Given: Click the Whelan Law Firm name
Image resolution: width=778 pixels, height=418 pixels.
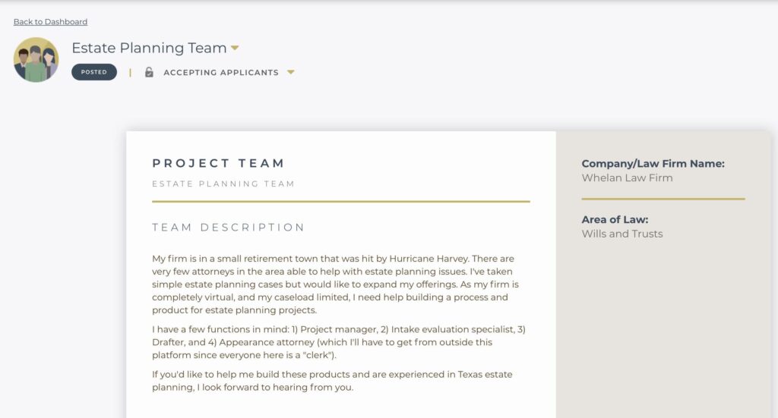Looking at the screenshot, I should [627, 178].
